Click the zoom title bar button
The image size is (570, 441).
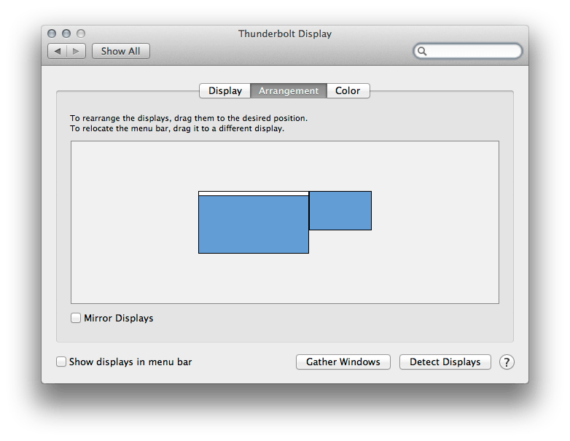(x=81, y=34)
